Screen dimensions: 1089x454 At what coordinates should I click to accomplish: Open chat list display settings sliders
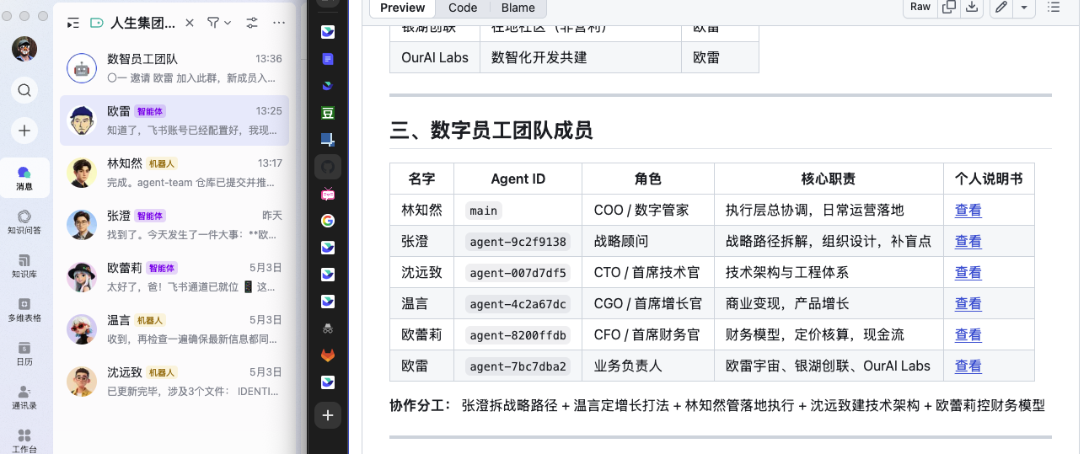point(251,23)
